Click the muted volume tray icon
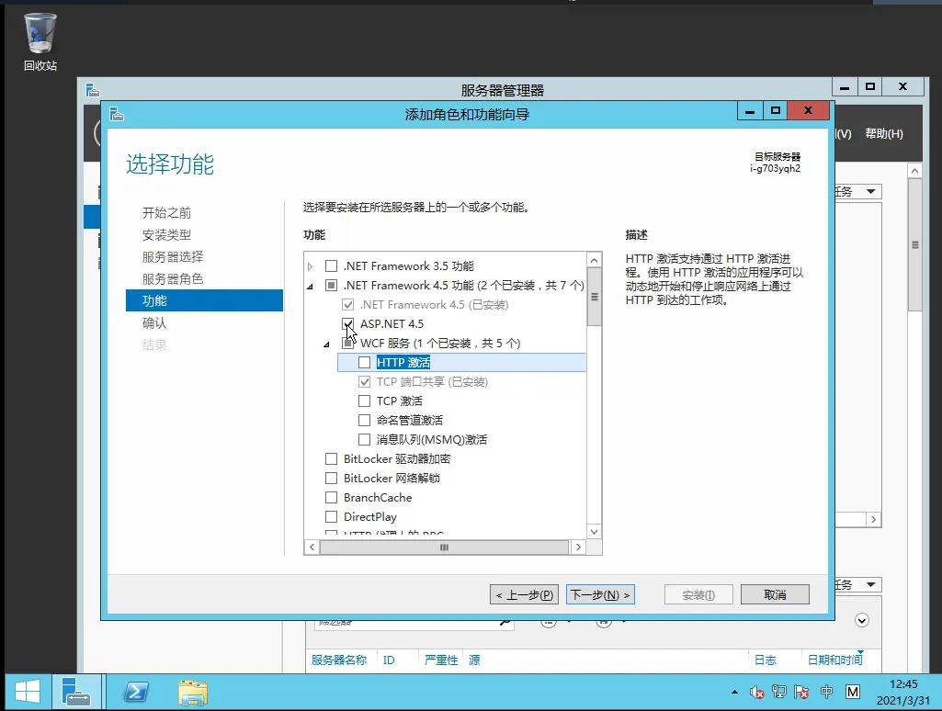This screenshot has width=942, height=711. click(757, 692)
